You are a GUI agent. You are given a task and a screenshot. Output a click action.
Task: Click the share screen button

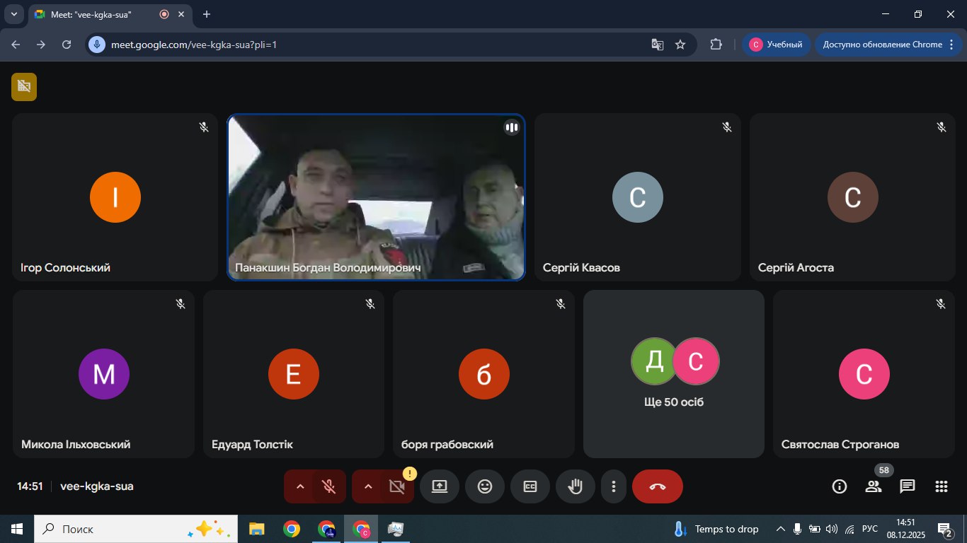coord(440,486)
